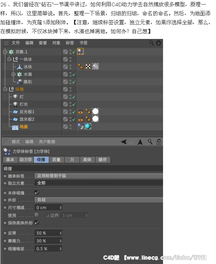Viewport: 216px width, 264px height.
Task: Switch to the 柔体 tab
Action: 87,160
